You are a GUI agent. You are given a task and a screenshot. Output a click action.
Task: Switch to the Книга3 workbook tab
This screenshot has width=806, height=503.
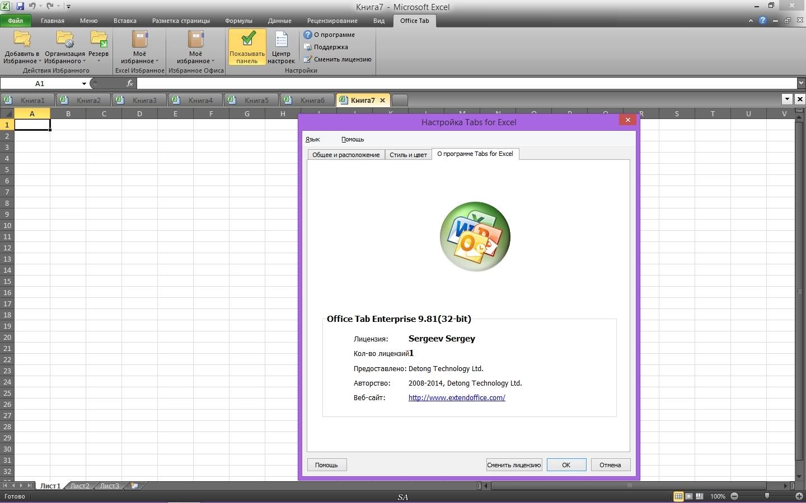[x=139, y=100]
